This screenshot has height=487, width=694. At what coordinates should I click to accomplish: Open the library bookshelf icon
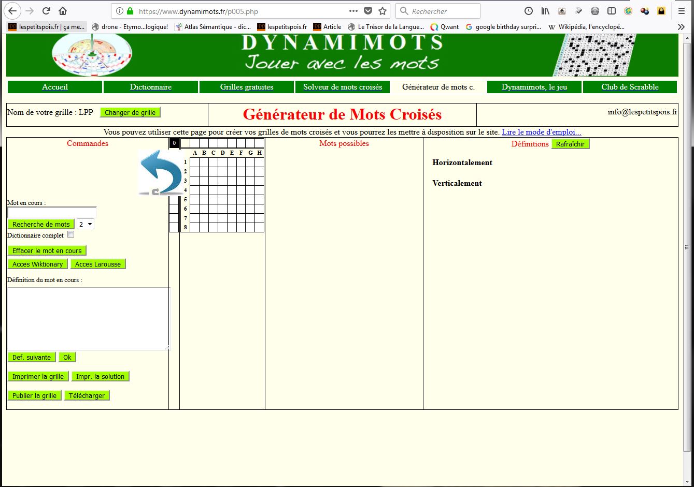[545, 11]
